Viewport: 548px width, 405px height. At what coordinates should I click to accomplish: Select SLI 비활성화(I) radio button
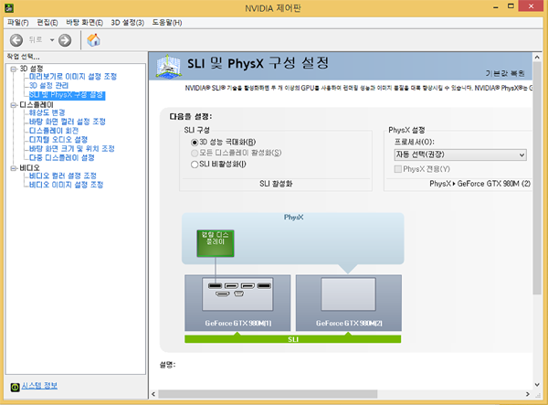[x=195, y=165]
